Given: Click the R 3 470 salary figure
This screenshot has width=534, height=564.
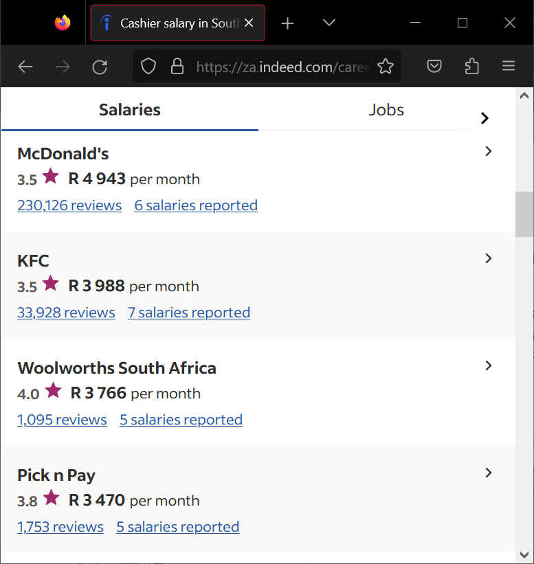Looking at the screenshot, I should [x=97, y=500].
